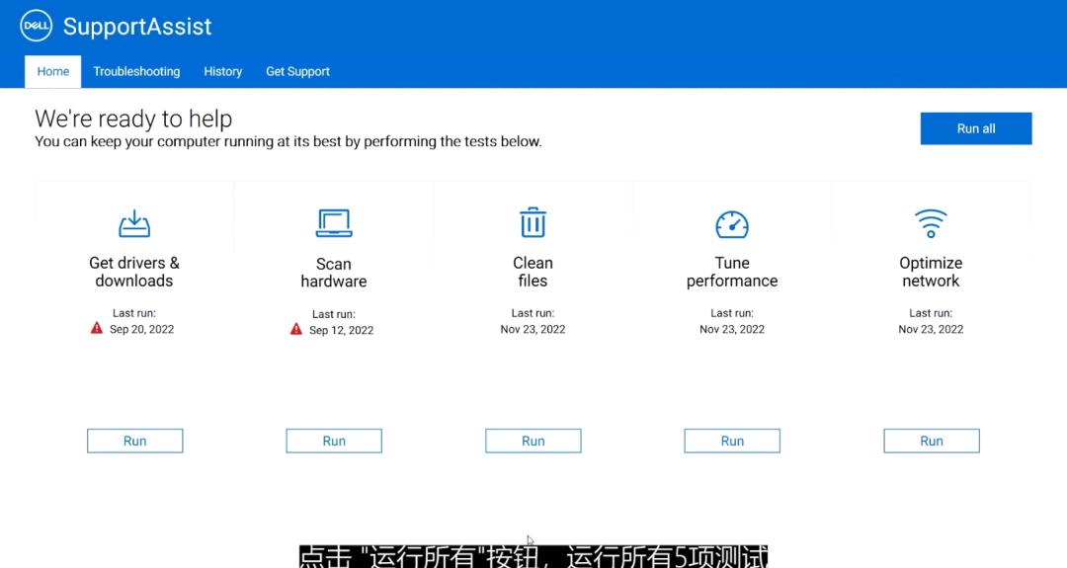Click the Run all button

click(x=976, y=128)
